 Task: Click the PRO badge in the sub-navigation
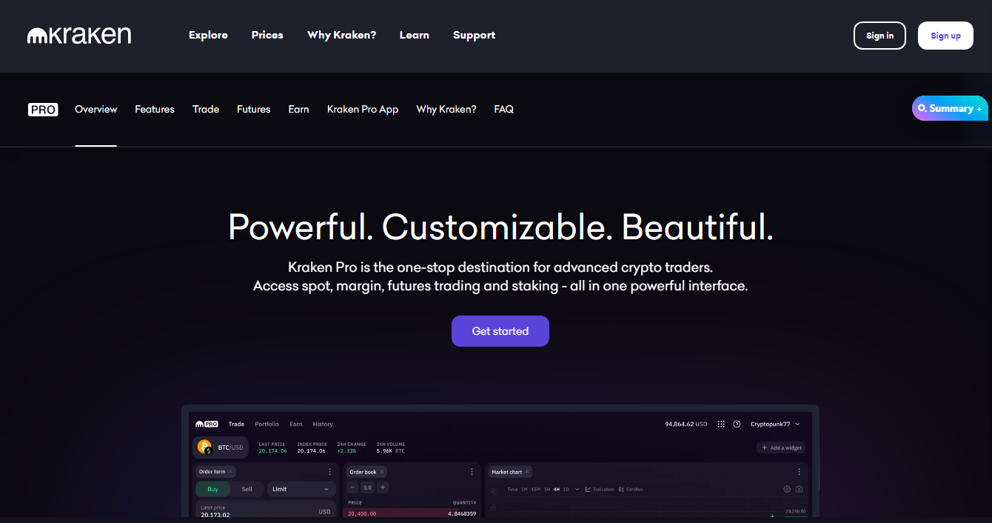coord(43,110)
